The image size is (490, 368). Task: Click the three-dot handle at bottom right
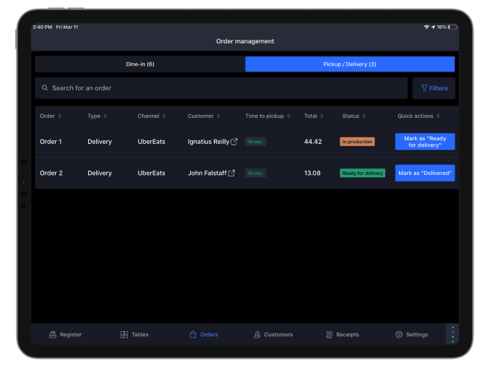click(452, 334)
